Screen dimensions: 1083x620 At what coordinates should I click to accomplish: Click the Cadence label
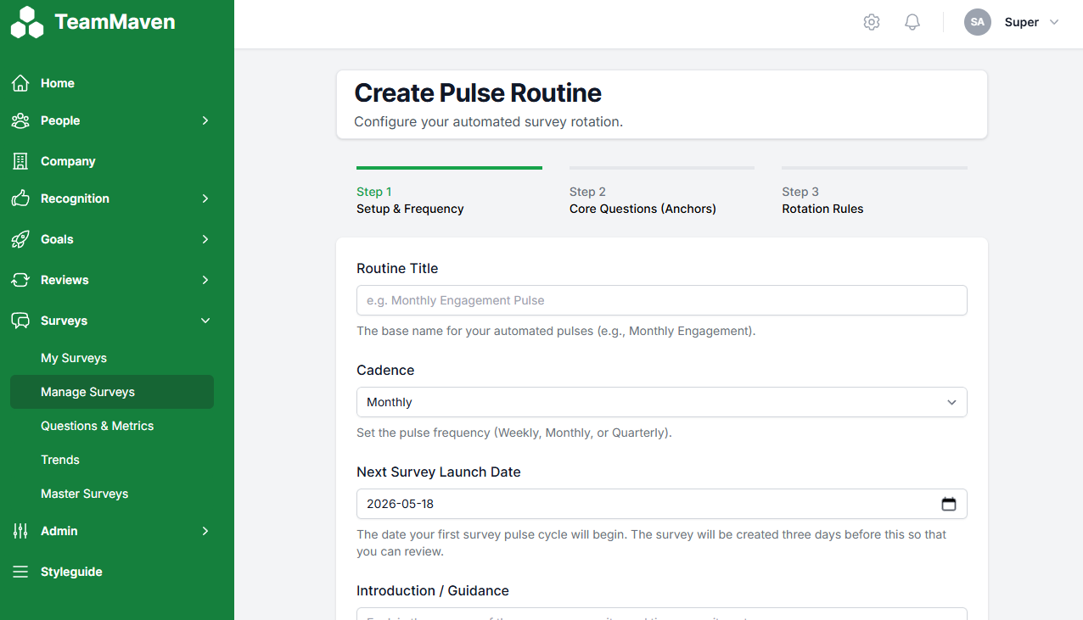click(x=385, y=370)
